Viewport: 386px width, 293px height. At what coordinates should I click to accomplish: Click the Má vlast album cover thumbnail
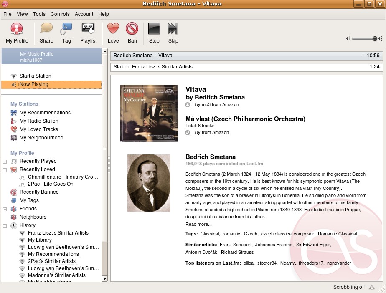(149, 113)
